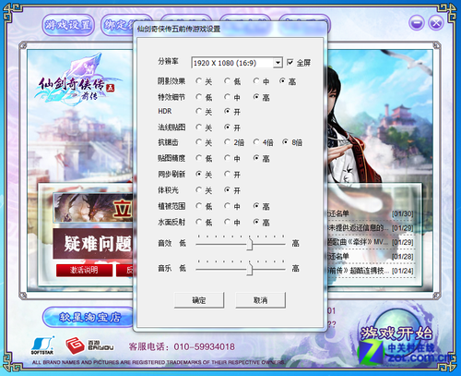This screenshot has height=376, width=461.
Task: Open the 分辨率 resolution dropdown arrow
Action: point(278,63)
